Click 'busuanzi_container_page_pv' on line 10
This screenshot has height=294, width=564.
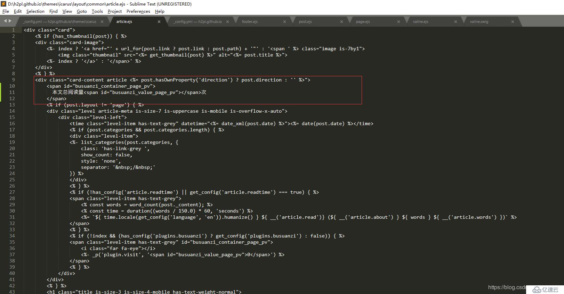pos(113,86)
